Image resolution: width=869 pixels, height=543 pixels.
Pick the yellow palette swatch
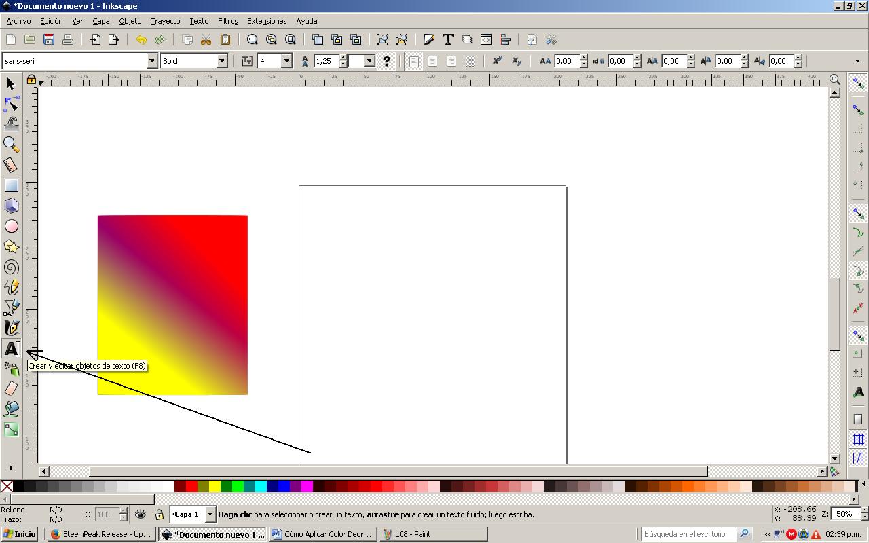tap(215, 486)
